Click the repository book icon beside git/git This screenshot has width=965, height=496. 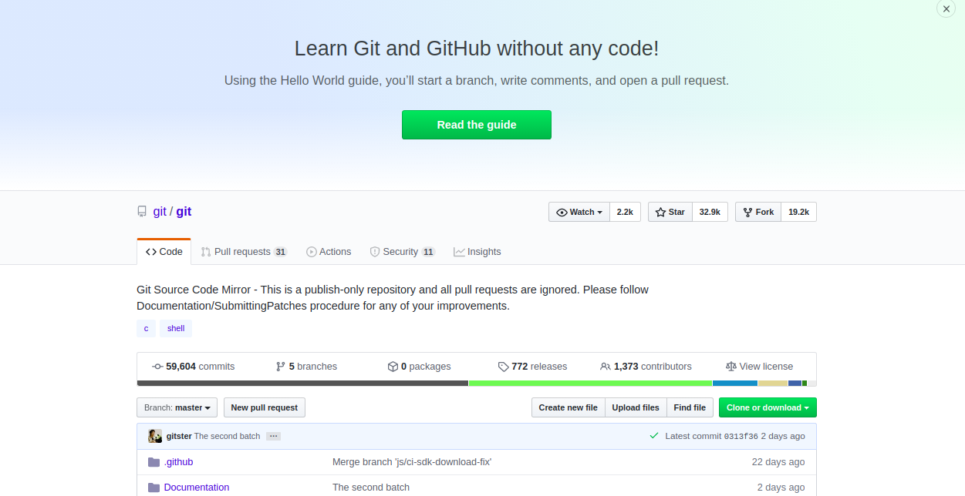pos(142,212)
